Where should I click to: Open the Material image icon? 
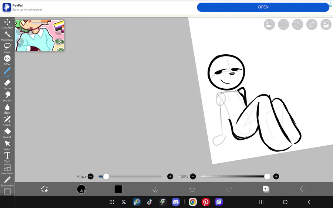326,24
